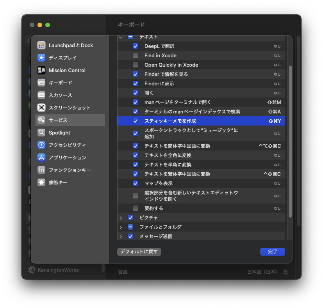Enable Open Quickly in Xcode checkbox
The width and height of the screenshot is (323, 308).
point(136,65)
